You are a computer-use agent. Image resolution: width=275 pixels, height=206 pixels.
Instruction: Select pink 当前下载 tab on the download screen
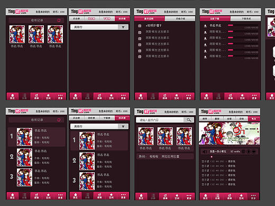[215, 18]
